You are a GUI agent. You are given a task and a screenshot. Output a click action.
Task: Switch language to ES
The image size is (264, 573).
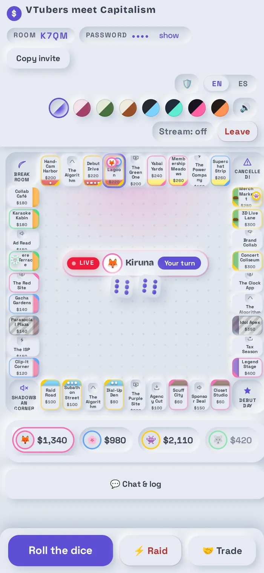(243, 84)
